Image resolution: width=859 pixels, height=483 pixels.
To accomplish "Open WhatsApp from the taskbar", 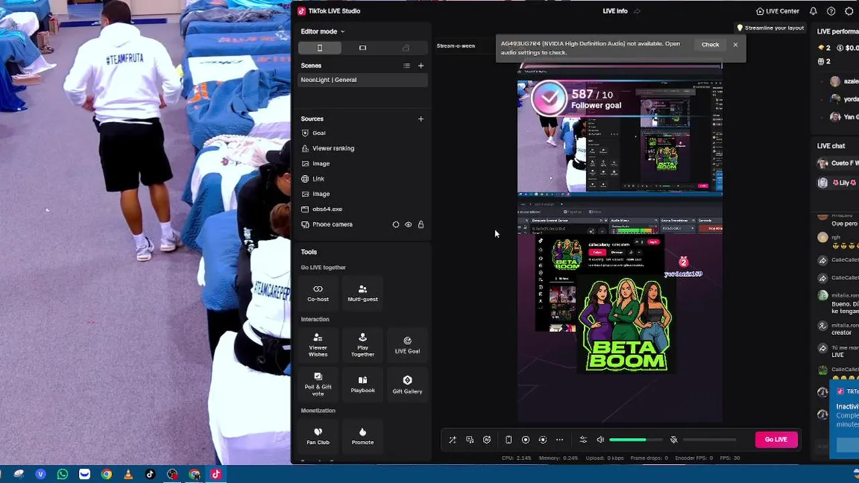I will click(62, 474).
